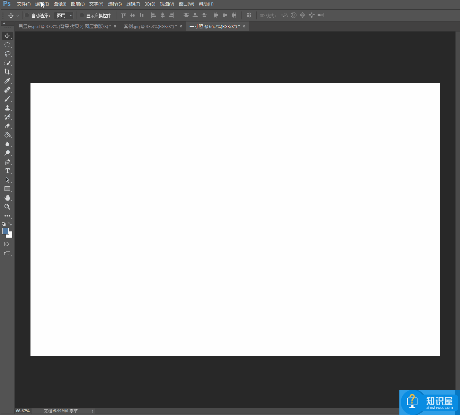Select the Horizontal Type tool
This screenshot has width=460, height=415.
tap(7, 171)
